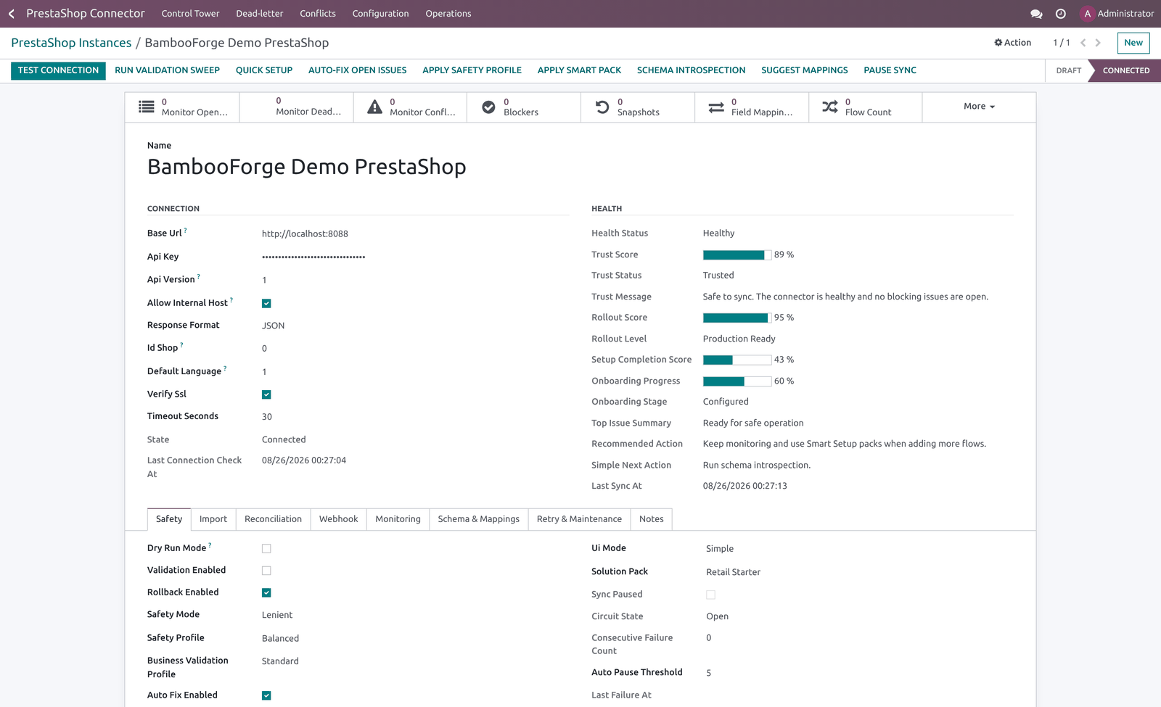Click the Trust Score progress bar
Image resolution: width=1161 pixels, height=707 pixels.
pyautogui.click(x=737, y=255)
